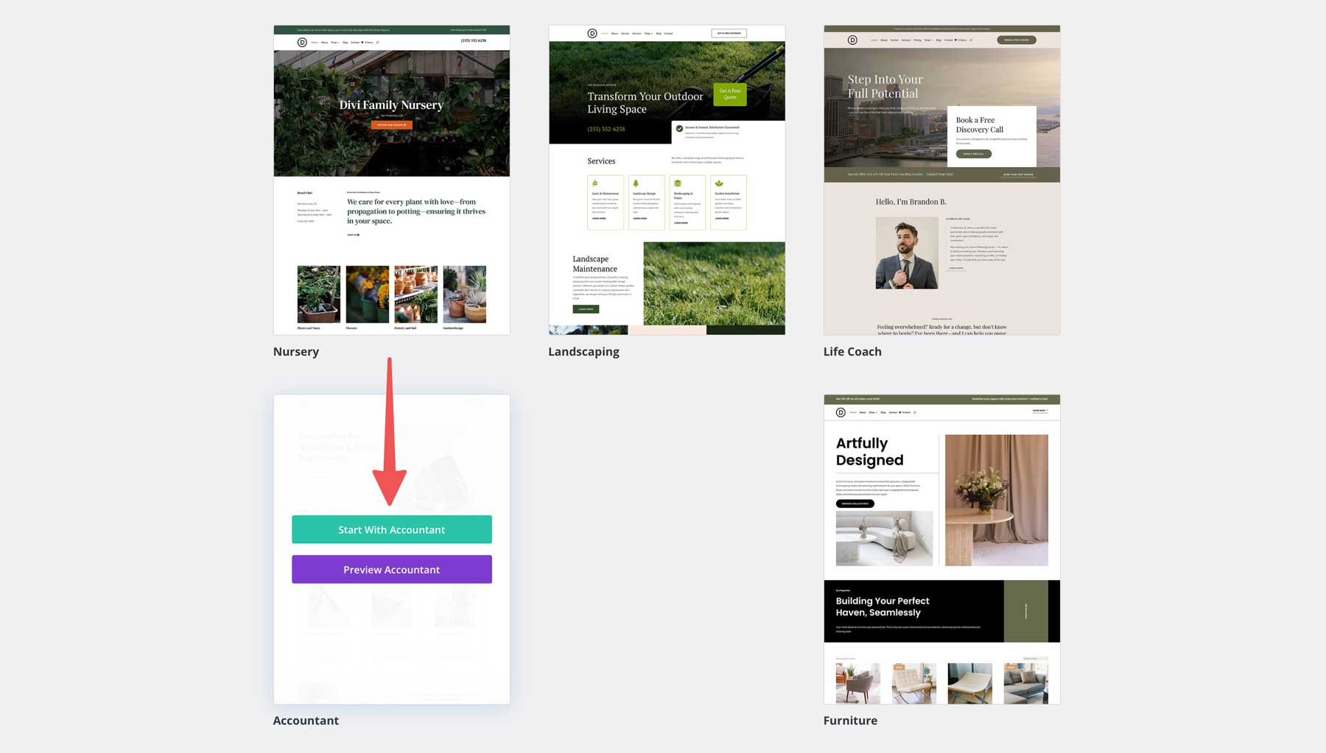Click the Divi logo in the Landscaping header
This screenshot has height=753, width=1326.
coord(592,33)
